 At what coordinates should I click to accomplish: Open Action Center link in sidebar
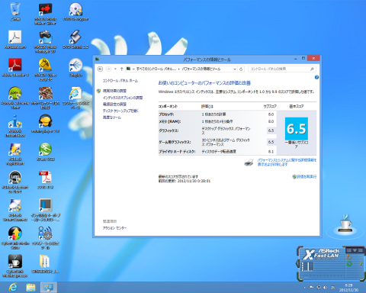[114, 228]
